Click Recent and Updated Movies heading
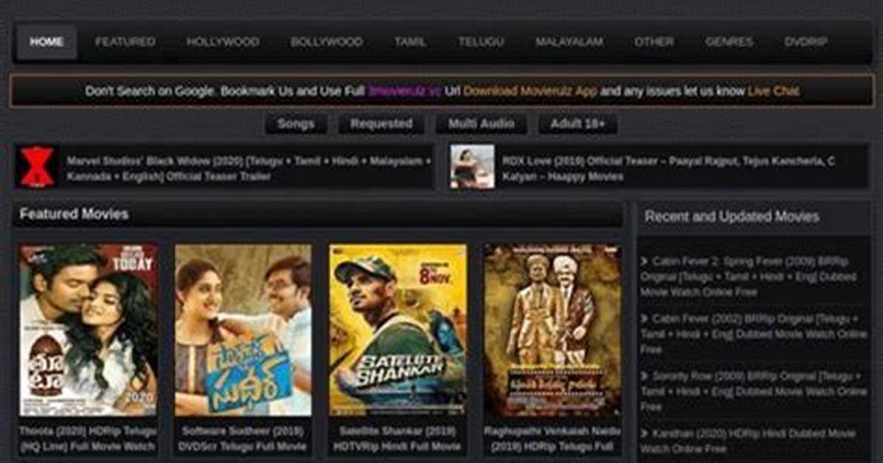The width and height of the screenshot is (883, 463). 732,217
